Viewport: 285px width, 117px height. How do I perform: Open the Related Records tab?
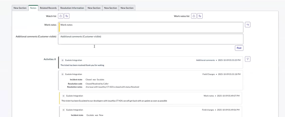48,8
